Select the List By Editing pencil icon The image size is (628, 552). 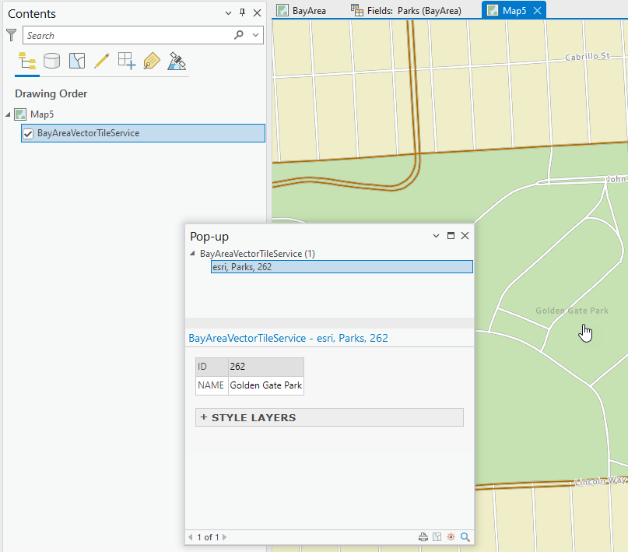tap(101, 61)
